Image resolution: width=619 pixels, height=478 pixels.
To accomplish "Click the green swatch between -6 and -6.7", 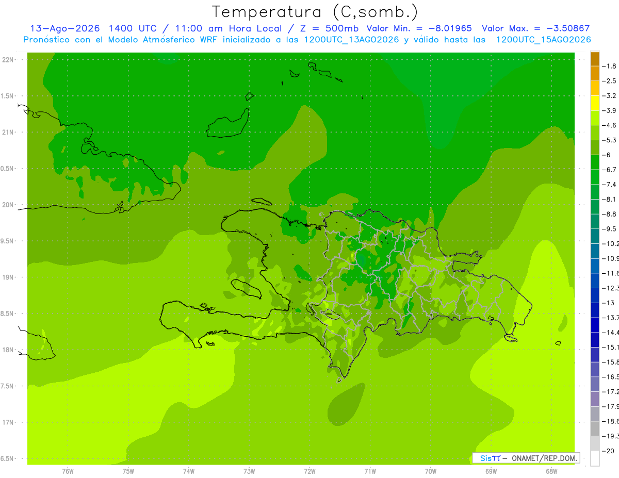I will tap(595, 162).
